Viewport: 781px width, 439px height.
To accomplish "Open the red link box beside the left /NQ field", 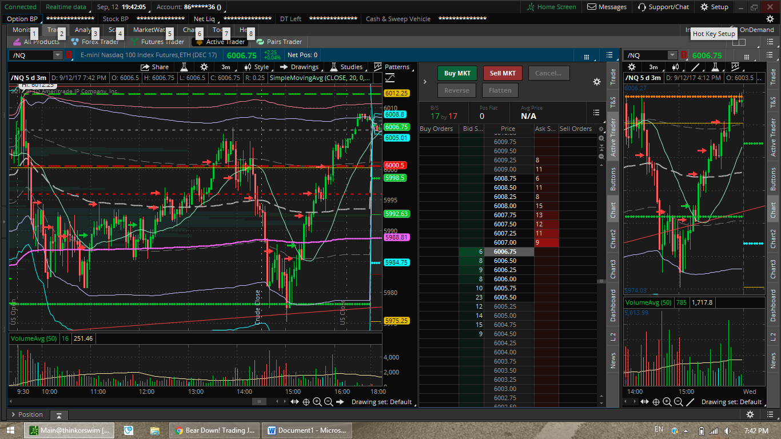I will [x=69, y=55].
